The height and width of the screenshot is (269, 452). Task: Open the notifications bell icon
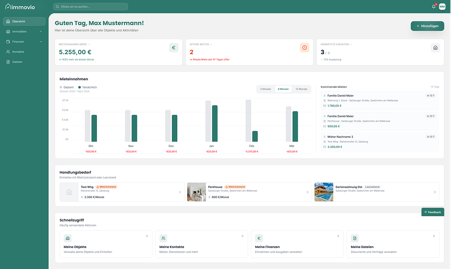pyautogui.click(x=434, y=7)
